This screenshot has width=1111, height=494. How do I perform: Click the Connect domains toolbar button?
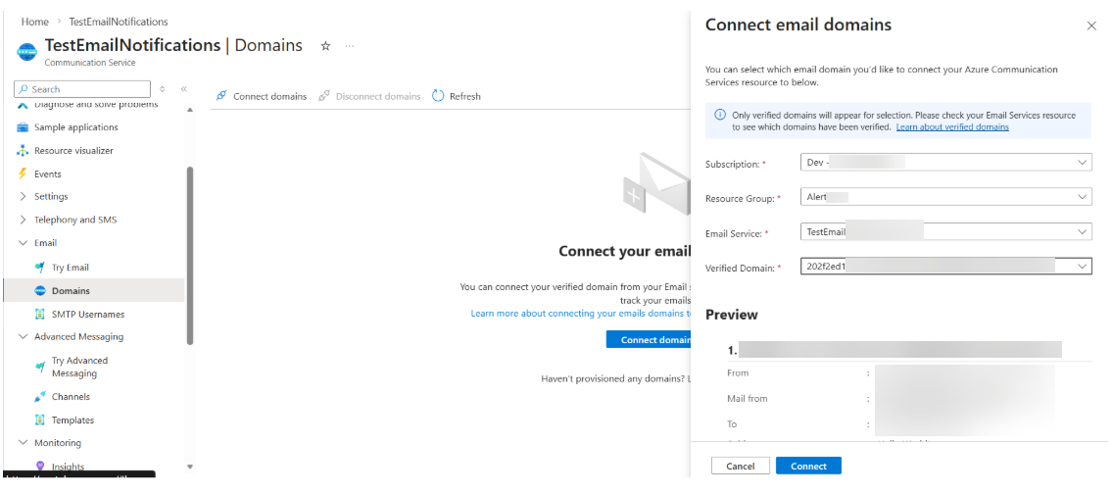tap(261, 96)
